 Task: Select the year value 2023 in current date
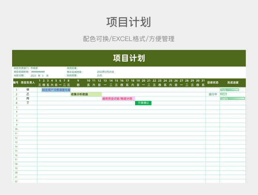point(33,76)
